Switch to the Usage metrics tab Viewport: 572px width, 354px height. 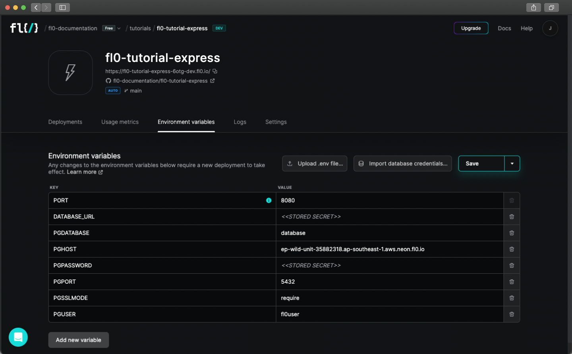[120, 122]
